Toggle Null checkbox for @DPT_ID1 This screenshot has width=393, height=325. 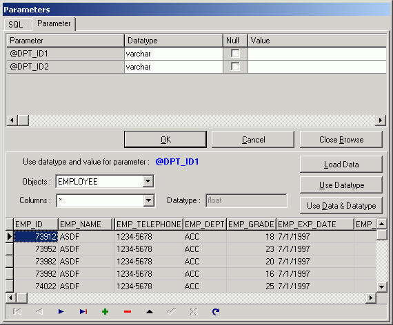[235, 53]
